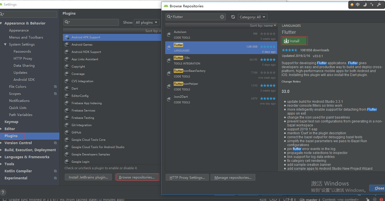Click the project-level icon beside File Colors
This screenshot has width=385, height=201.
pos(55,87)
